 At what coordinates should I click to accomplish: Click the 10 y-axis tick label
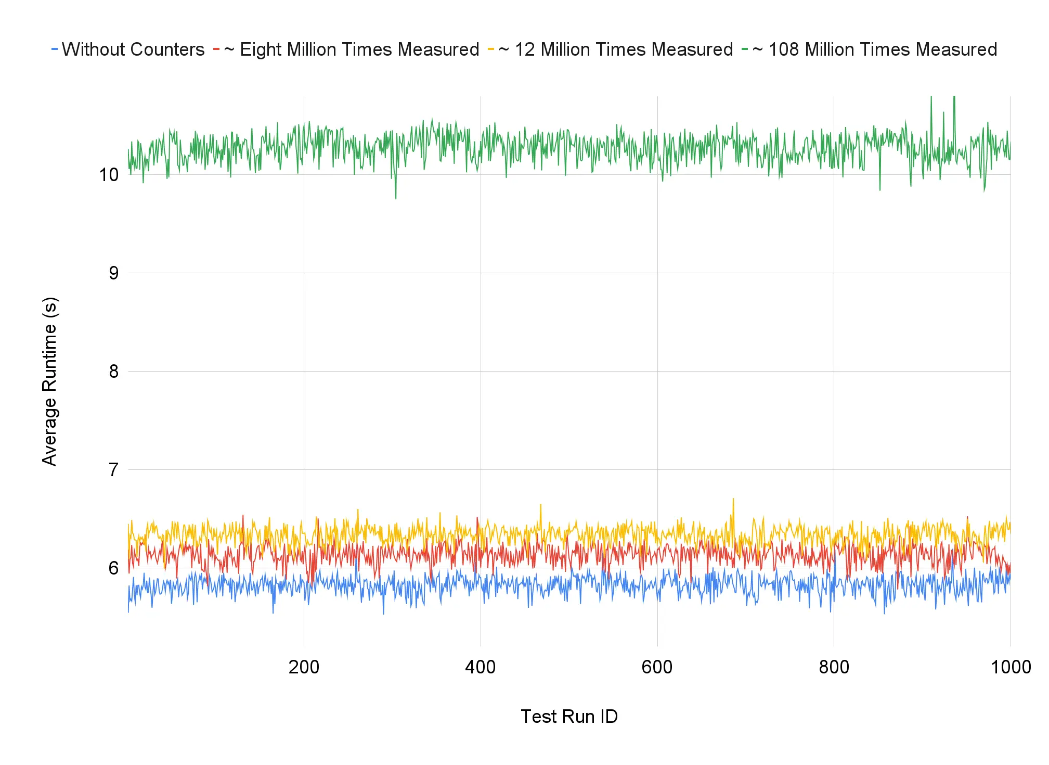coord(109,175)
